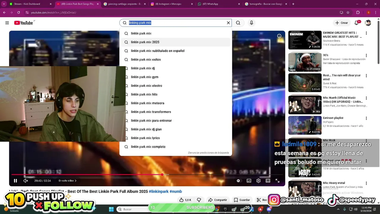Click the Guardar save button
Viewport: 380px width, 214px height.
242,200
